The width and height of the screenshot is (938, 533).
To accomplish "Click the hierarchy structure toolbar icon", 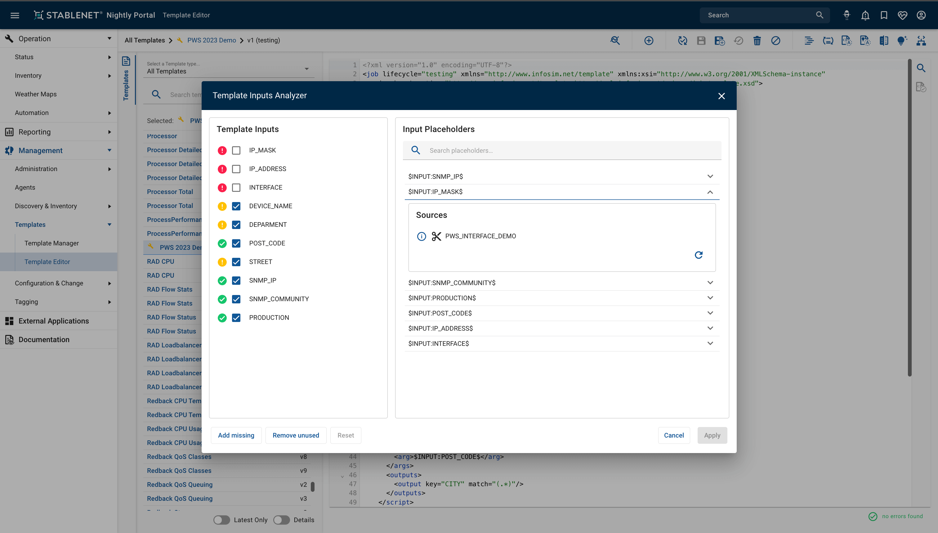I will click(921, 40).
